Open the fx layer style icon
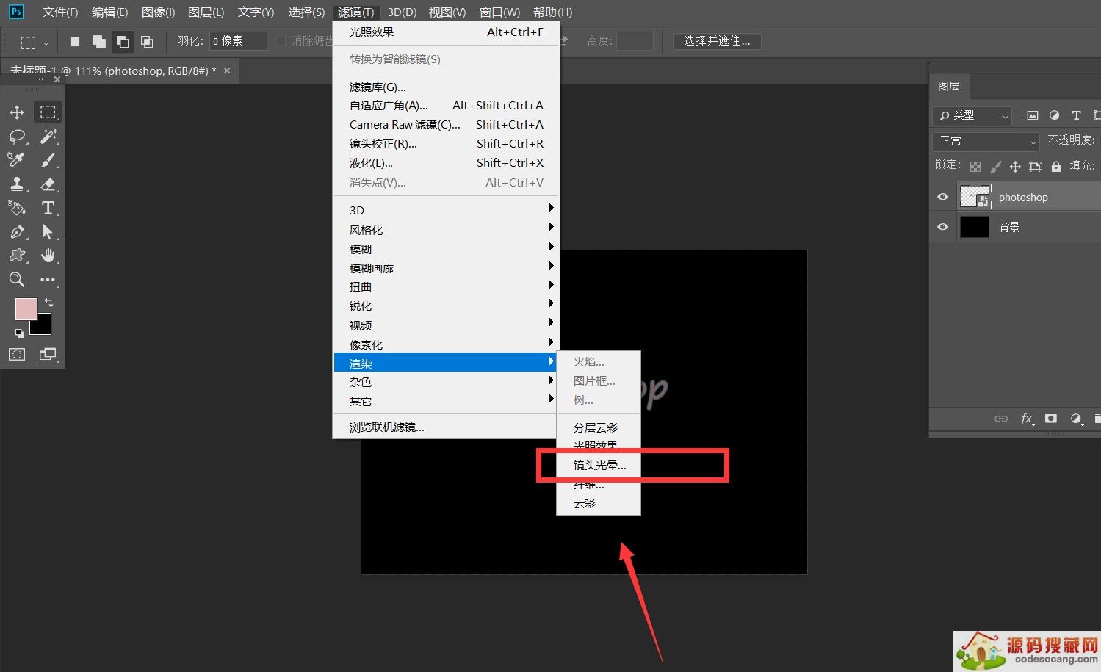 (1027, 419)
